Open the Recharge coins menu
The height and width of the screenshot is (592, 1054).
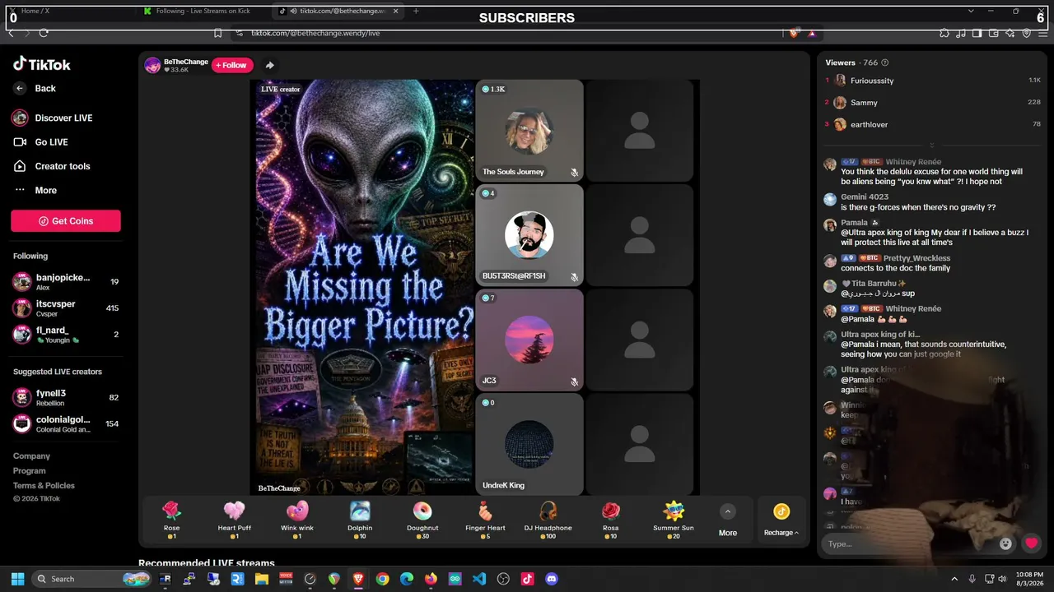click(781, 520)
